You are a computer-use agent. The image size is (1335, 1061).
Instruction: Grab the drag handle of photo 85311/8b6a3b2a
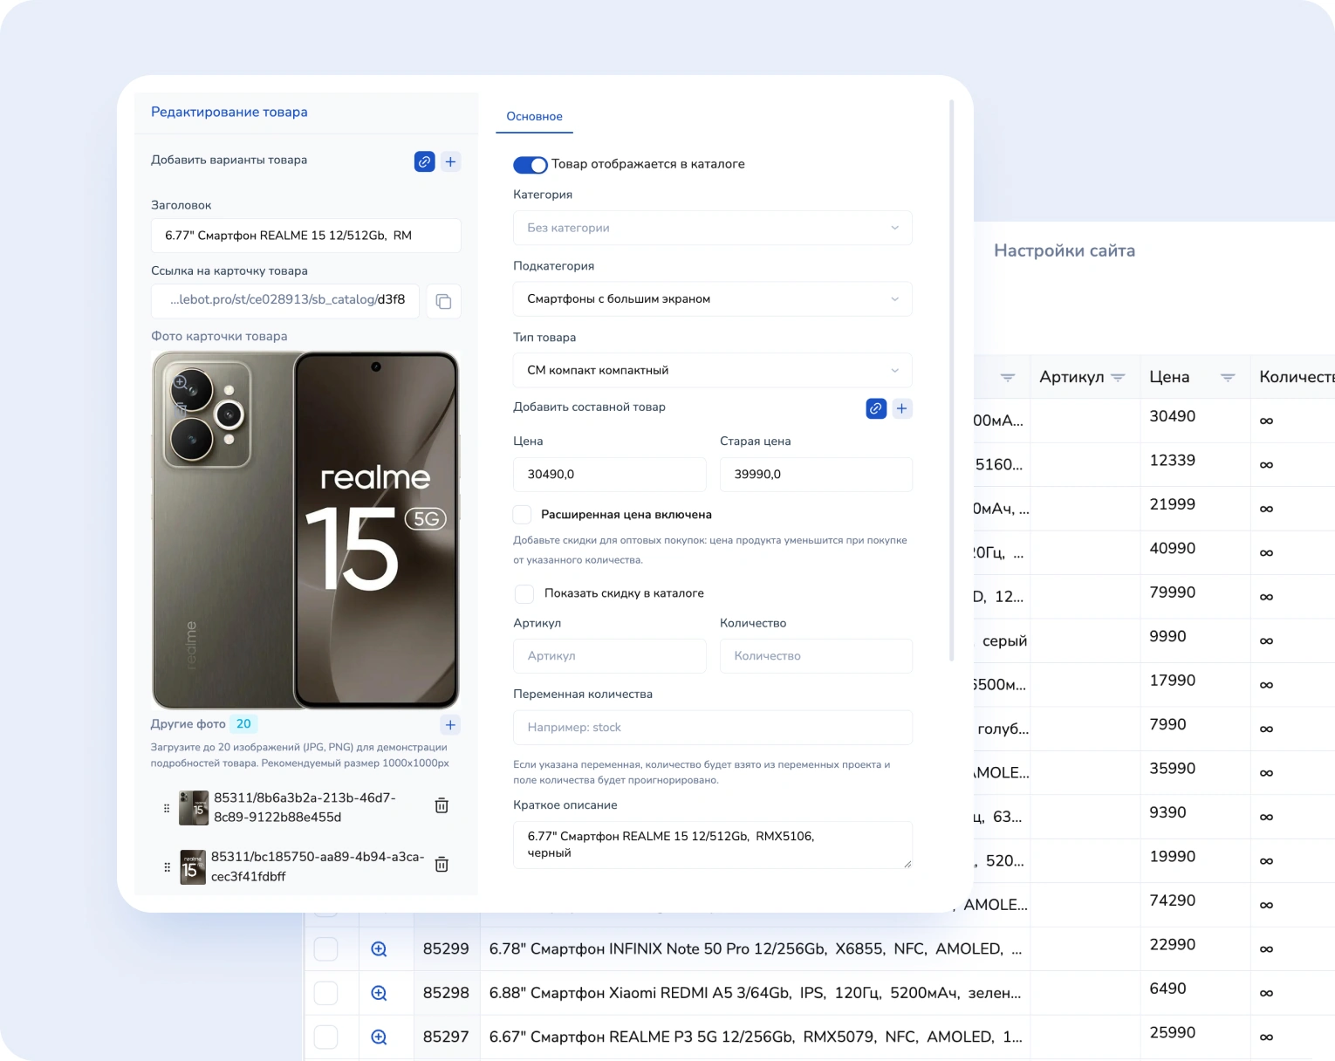167,808
